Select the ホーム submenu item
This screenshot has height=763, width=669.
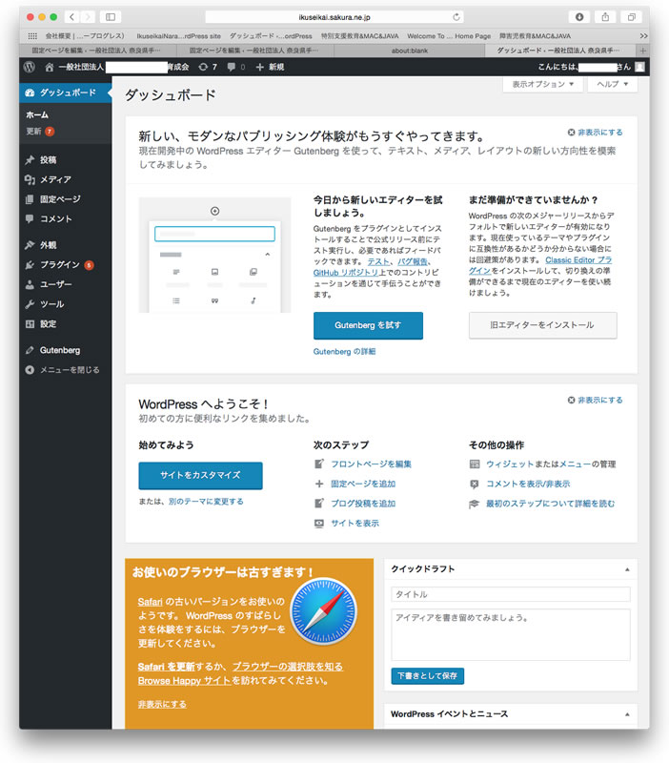coord(37,114)
